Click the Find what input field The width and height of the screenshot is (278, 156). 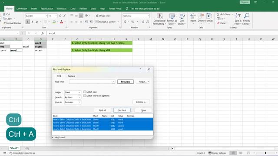click(90, 82)
